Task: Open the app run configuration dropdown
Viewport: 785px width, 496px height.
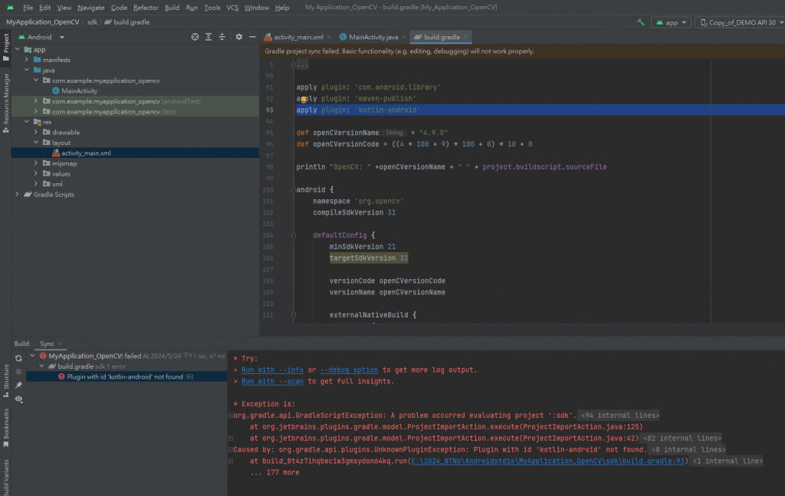Action: [x=671, y=22]
